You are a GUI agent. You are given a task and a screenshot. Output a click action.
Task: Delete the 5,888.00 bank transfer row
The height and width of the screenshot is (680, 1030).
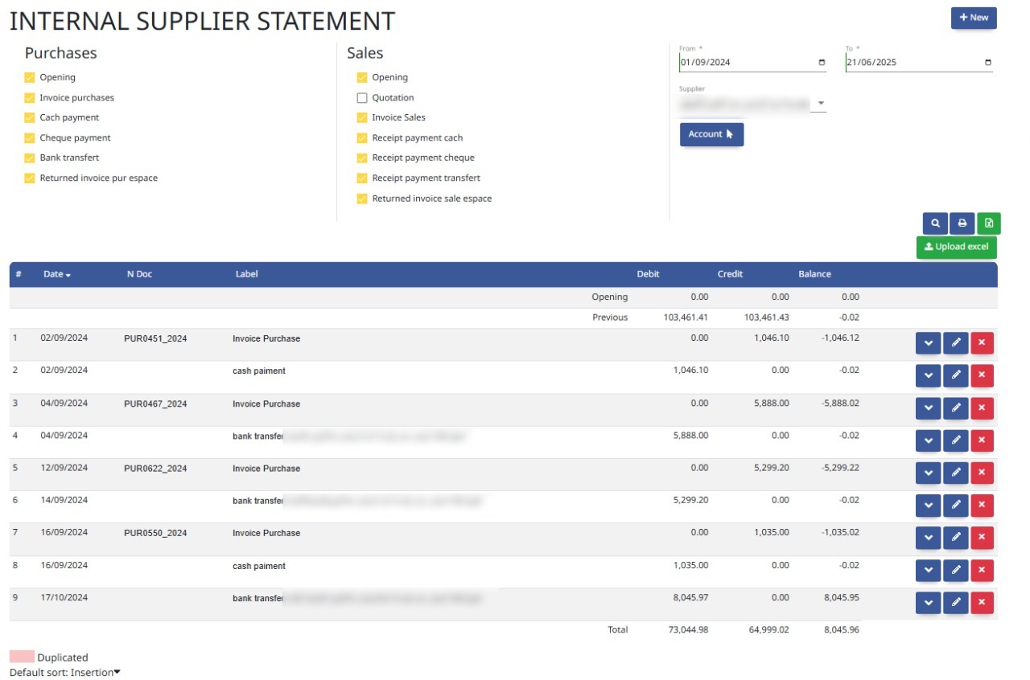pyautogui.click(x=982, y=440)
